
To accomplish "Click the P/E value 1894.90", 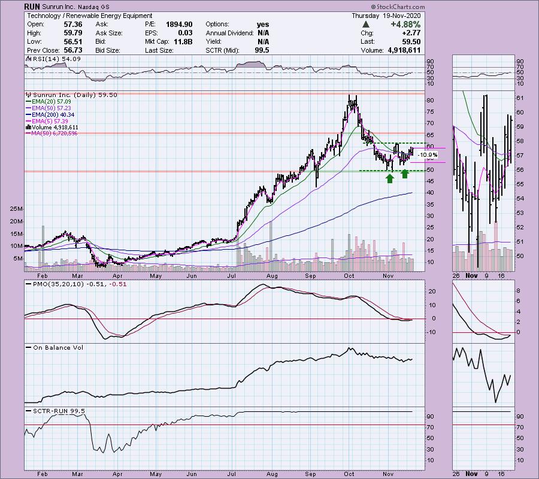I will [x=179, y=25].
